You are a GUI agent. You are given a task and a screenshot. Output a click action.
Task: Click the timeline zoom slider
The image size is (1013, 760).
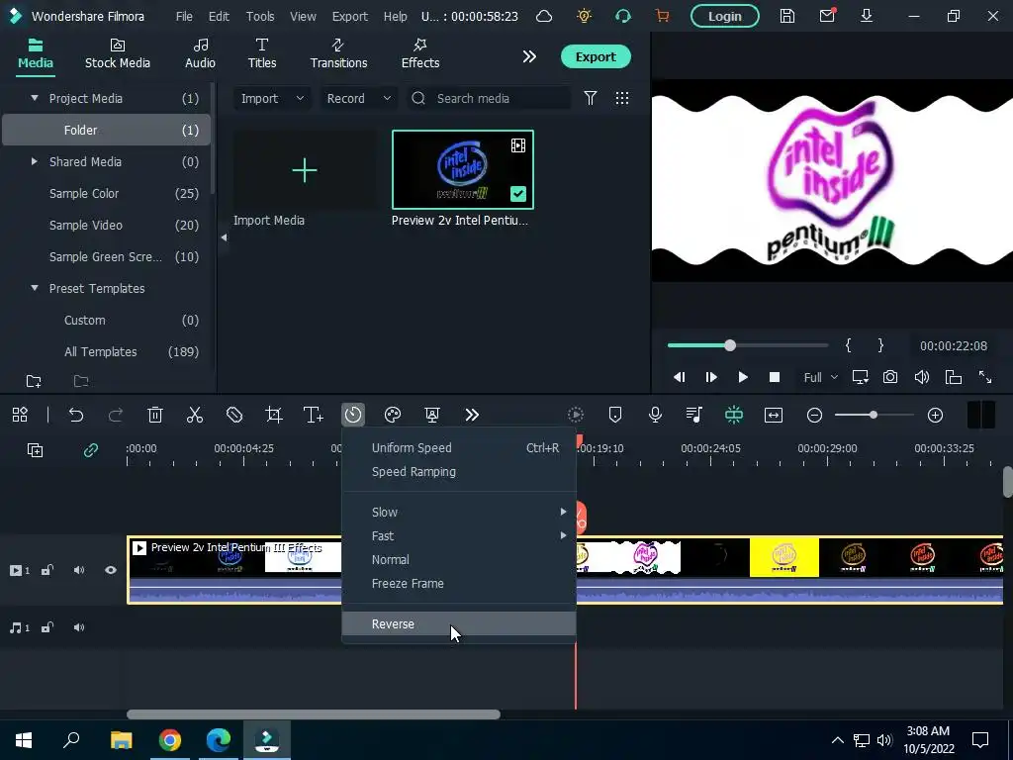(875, 415)
